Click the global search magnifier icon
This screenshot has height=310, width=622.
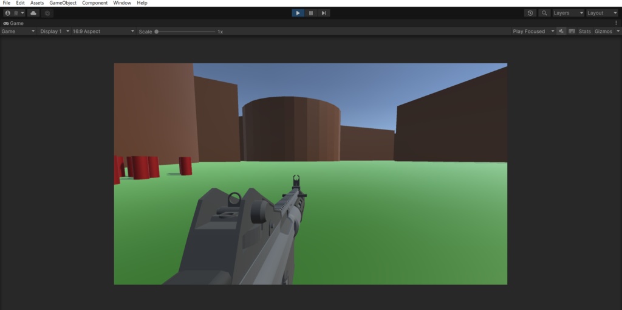(544, 13)
